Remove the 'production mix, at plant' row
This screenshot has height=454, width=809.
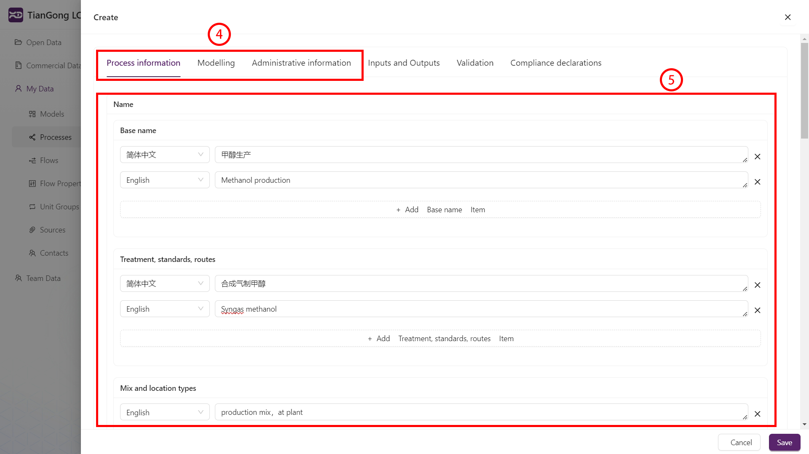(757, 414)
